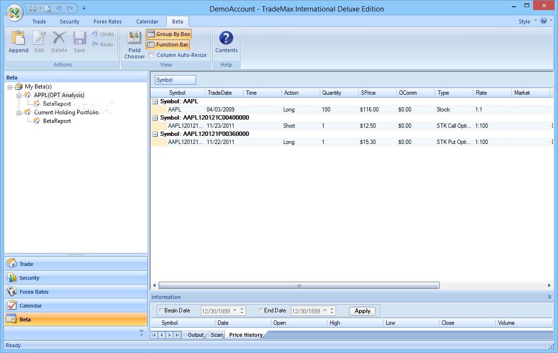Click the Save floppy disk icon
The width and height of the screenshot is (558, 353).
[80, 38]
